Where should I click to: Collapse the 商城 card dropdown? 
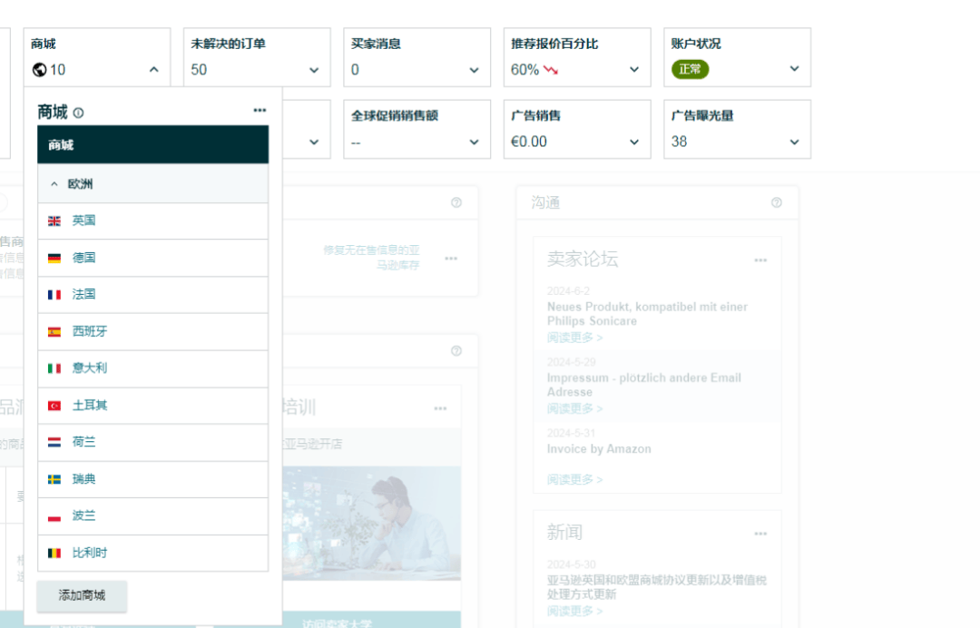click(153, 70)
